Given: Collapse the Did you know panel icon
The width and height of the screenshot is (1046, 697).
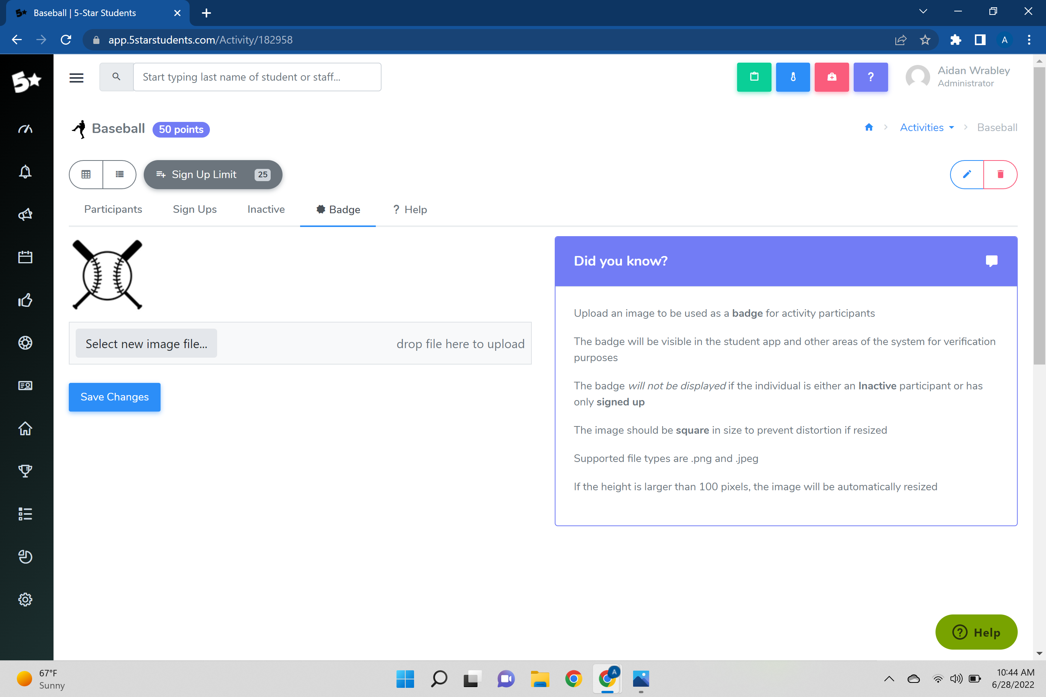Looking at the screenshot, I should click(x=991, y=261).
